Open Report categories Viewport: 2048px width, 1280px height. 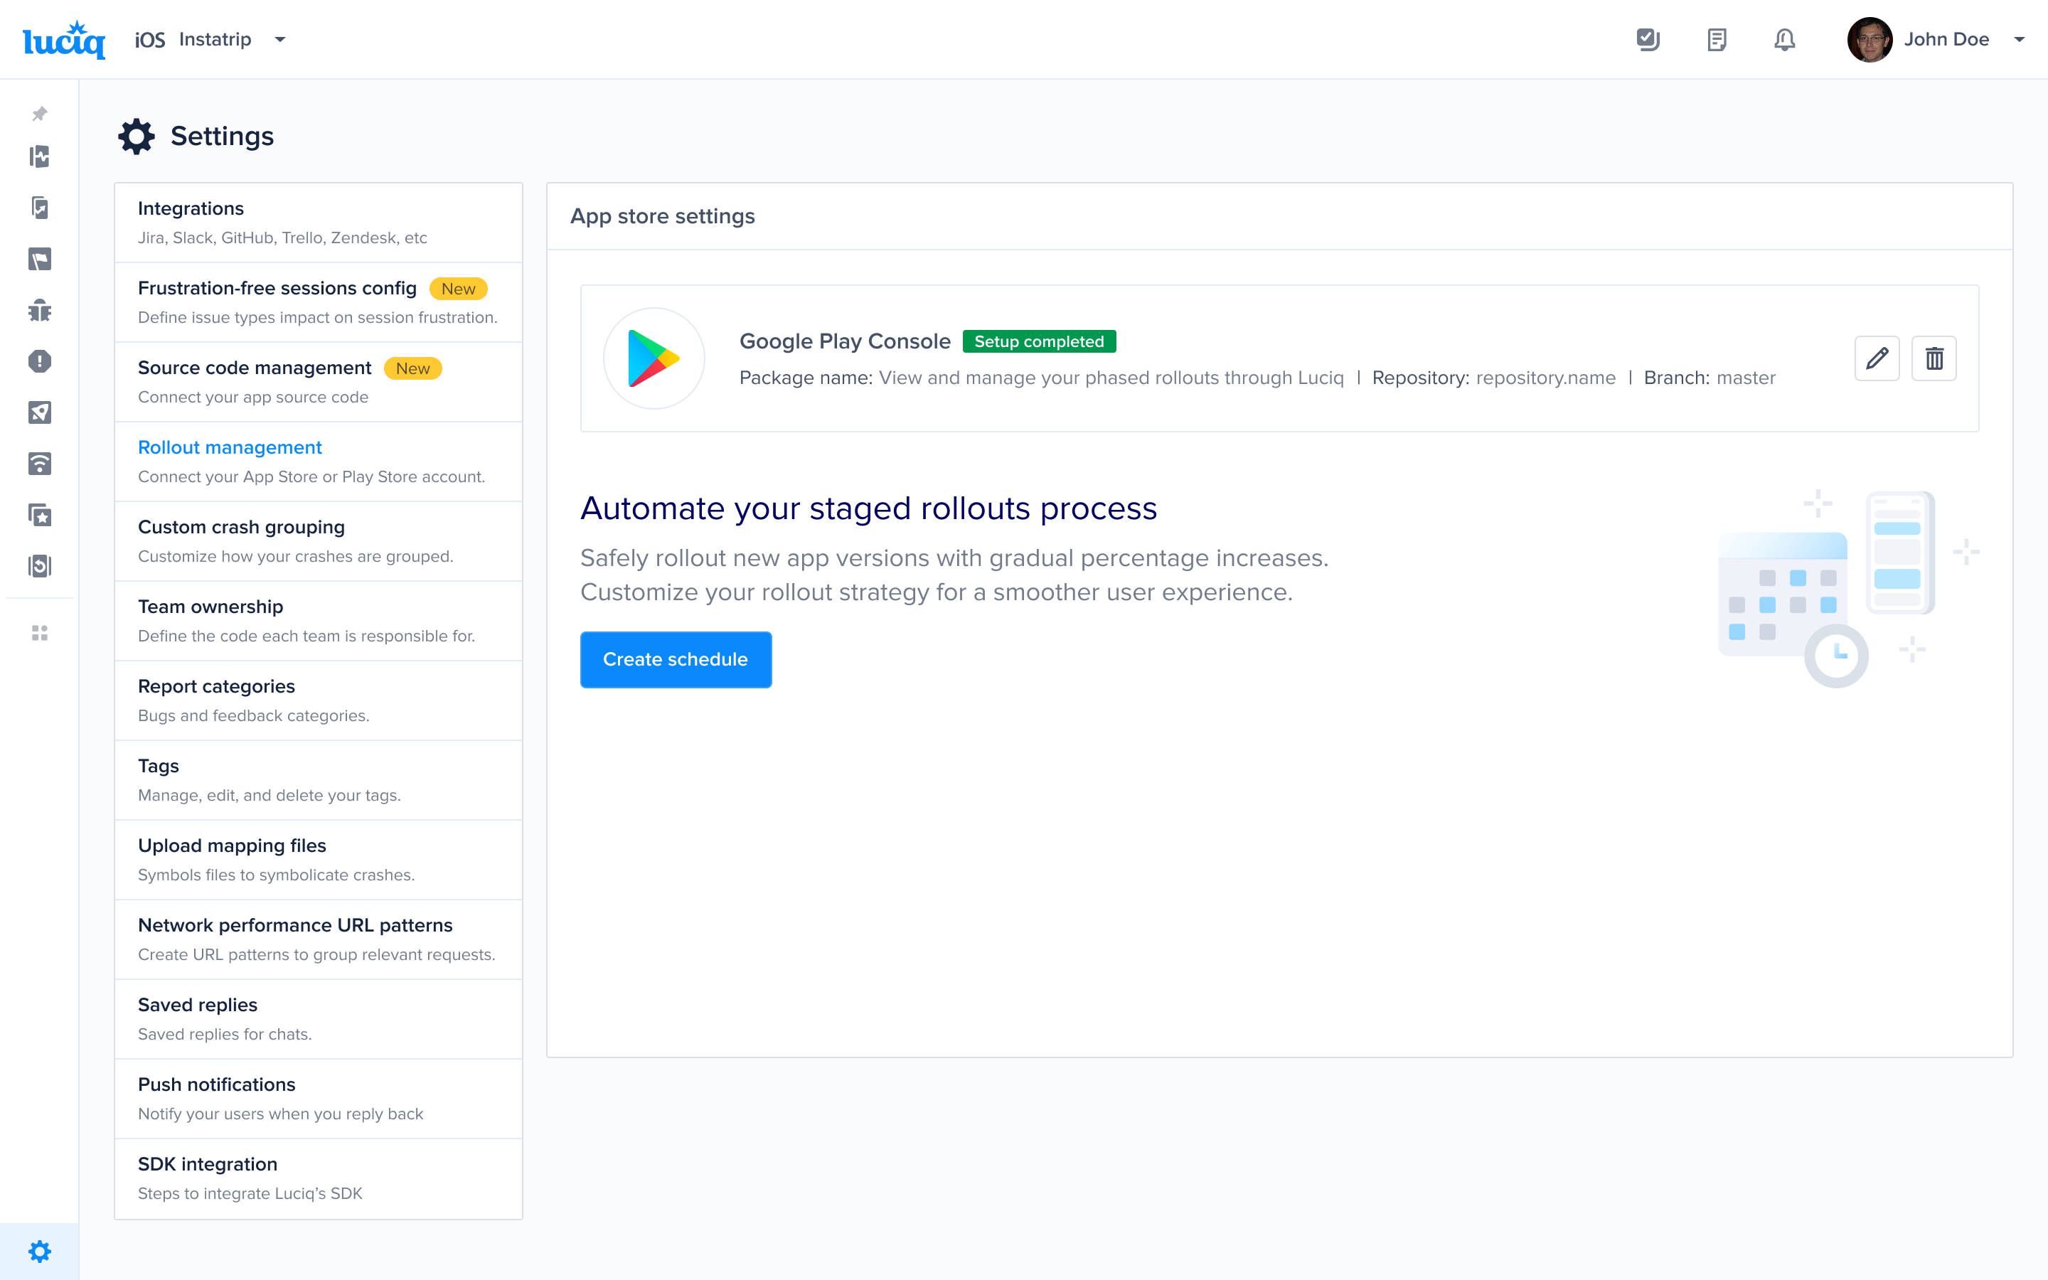(318, 700)
